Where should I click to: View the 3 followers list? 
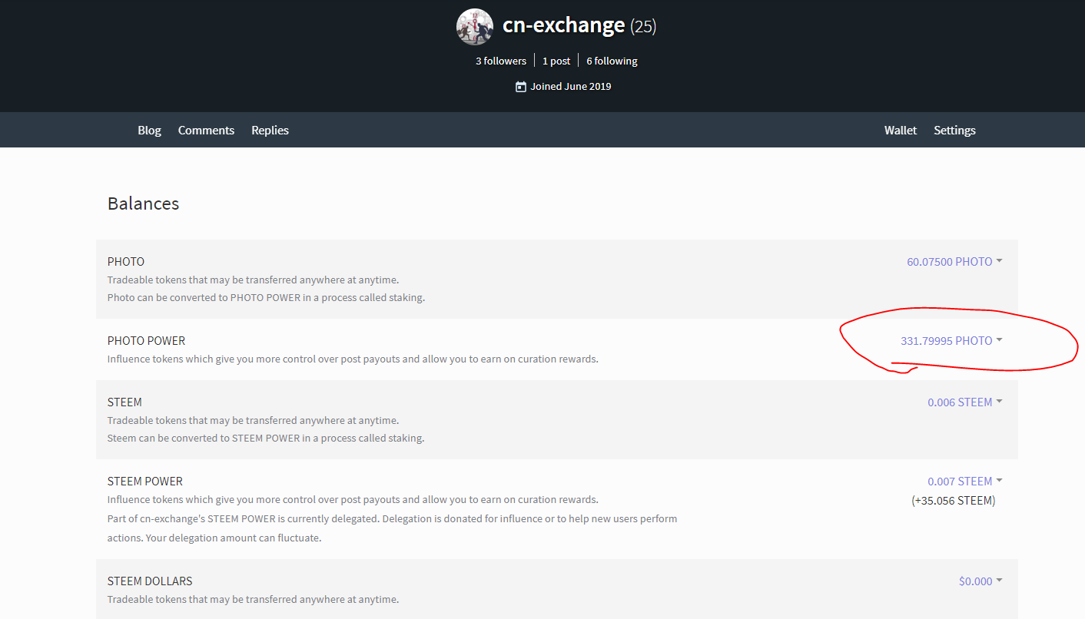pyautogui.click(x=501, y=61)
